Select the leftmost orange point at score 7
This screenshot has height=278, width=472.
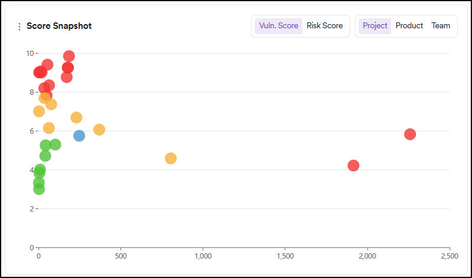tap(39, 111)
